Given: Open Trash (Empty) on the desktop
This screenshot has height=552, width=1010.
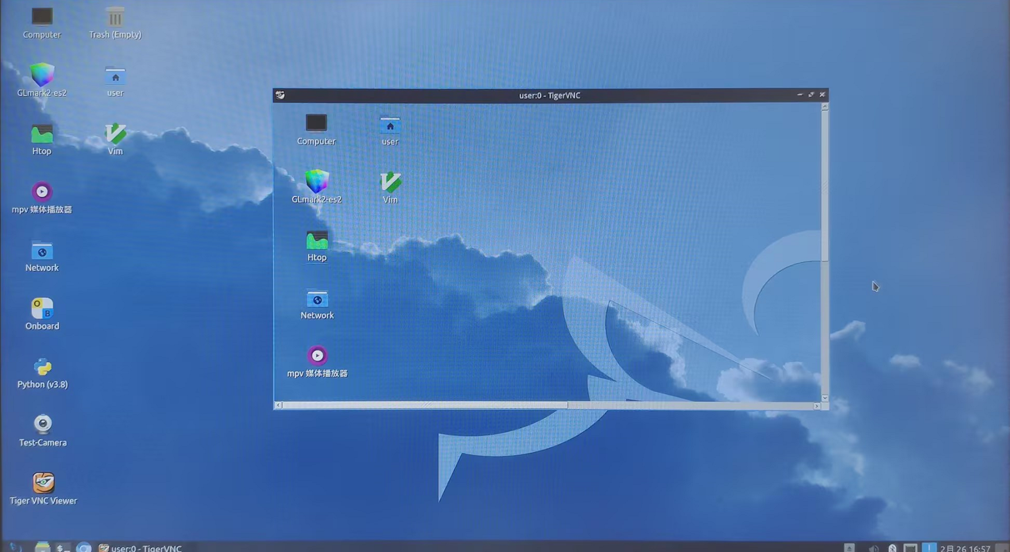Looking at the screenshot, I should click(115, 23).
